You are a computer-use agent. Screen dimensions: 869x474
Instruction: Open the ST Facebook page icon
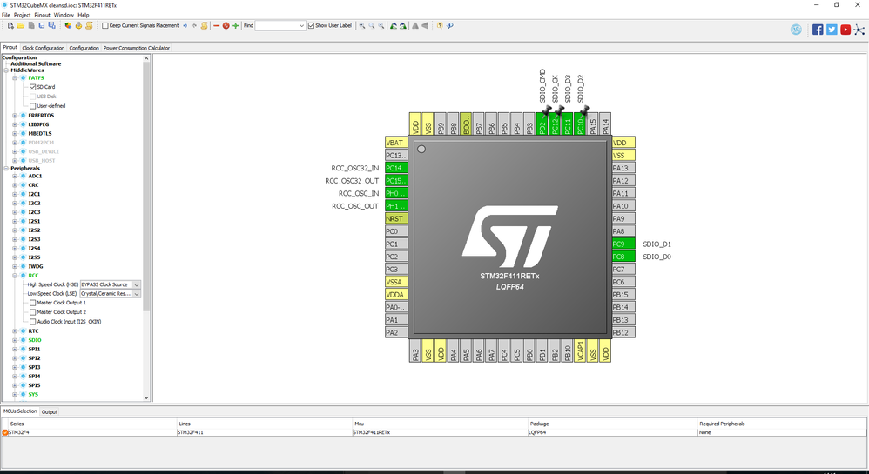coord(818,30)
